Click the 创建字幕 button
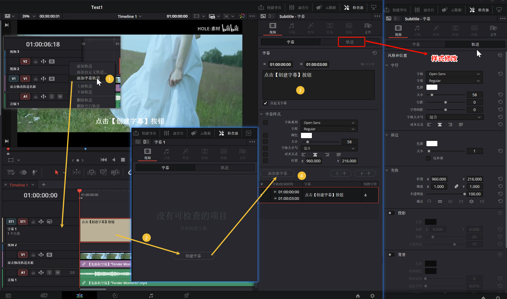This screenshot has width=507, height=299. click(x=193, y=256)
